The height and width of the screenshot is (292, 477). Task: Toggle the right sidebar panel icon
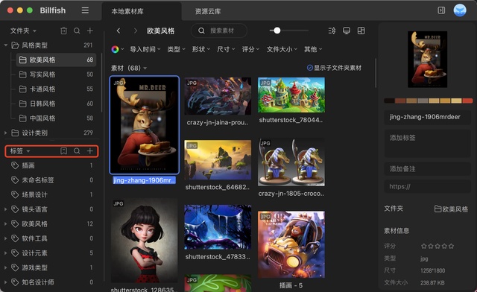441,10
